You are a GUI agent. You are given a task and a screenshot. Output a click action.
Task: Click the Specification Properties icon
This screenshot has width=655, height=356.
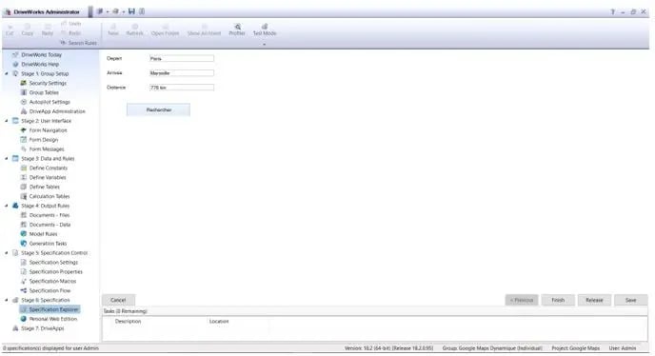click(24, 272)
